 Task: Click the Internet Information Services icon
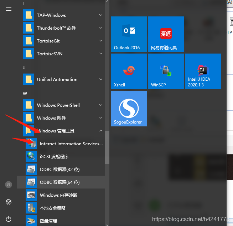[31, 144]
